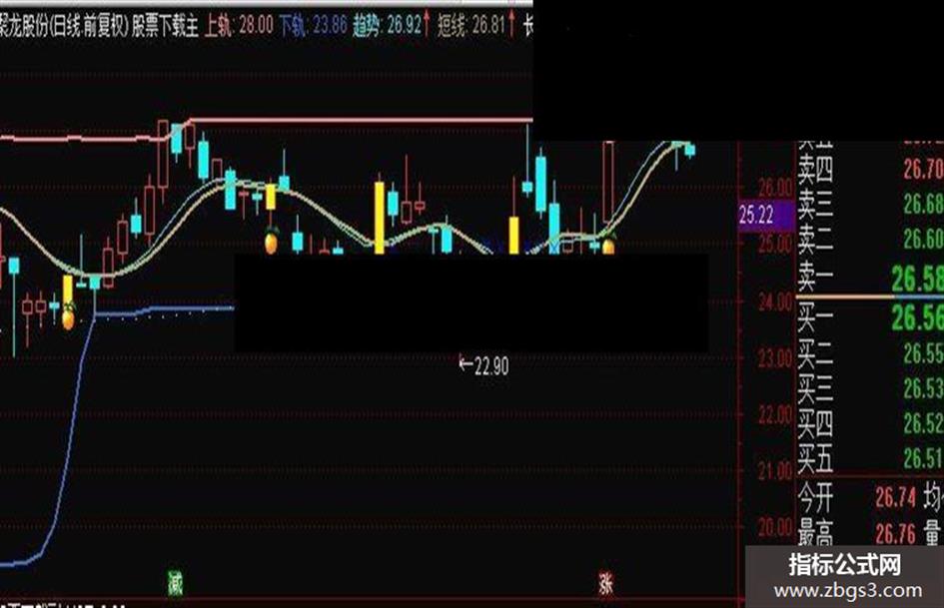Click the green 减 signal marker
Screen dimensions: 944x608
[x=175, y=583]
